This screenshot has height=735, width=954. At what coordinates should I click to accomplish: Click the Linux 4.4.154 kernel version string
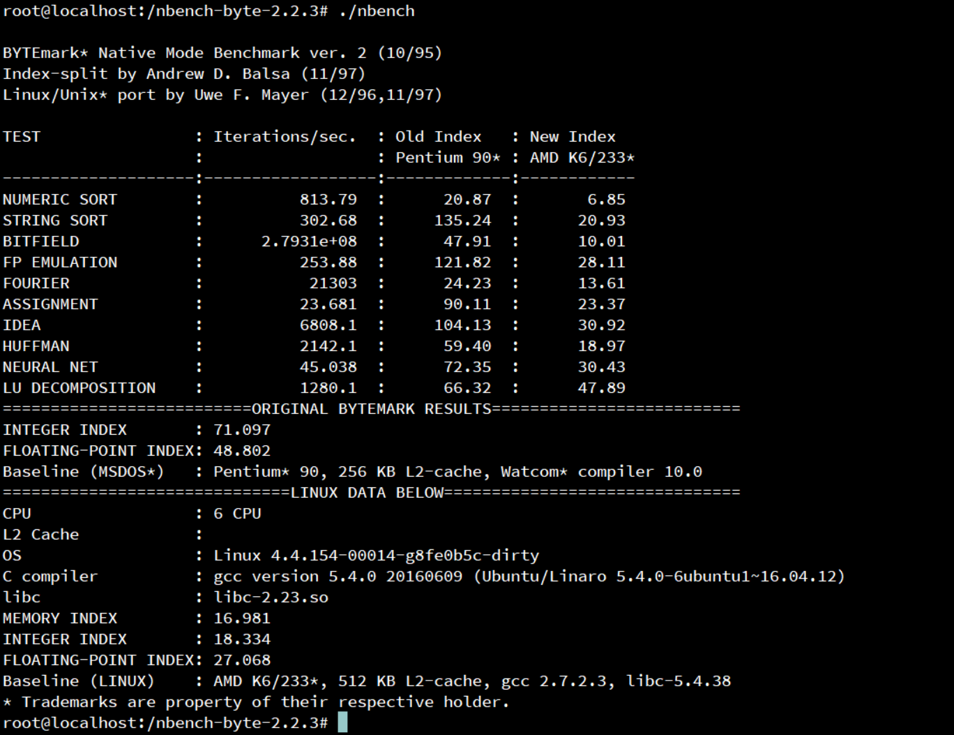click(377, 556)
